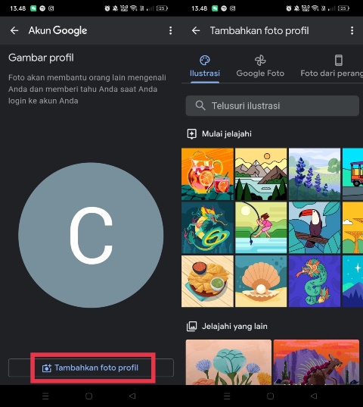Choose the orange juice pitcher illustration
Viewport: 363px width, 407px height.
[x=207, y=174]
